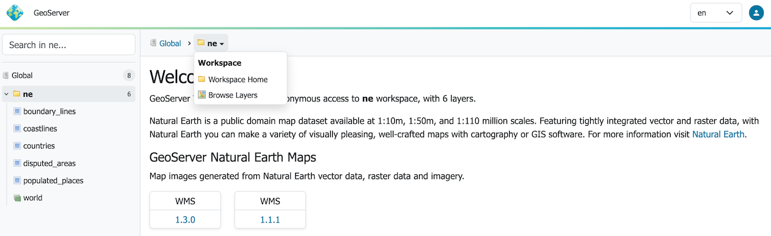
Task: Open the countries layer
Action: [x=39, y=146]
